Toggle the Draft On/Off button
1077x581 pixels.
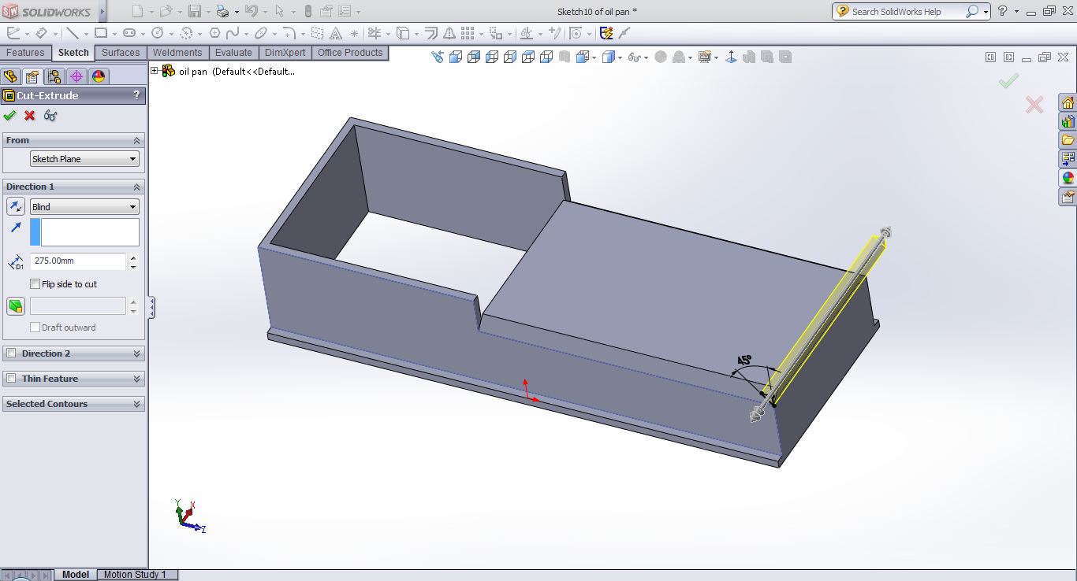pyautogui.click(x=16, y=305)
